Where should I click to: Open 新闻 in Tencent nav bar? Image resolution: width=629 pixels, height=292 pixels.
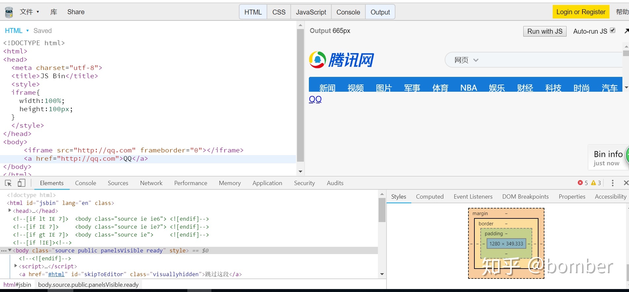[x=327, y=88]
